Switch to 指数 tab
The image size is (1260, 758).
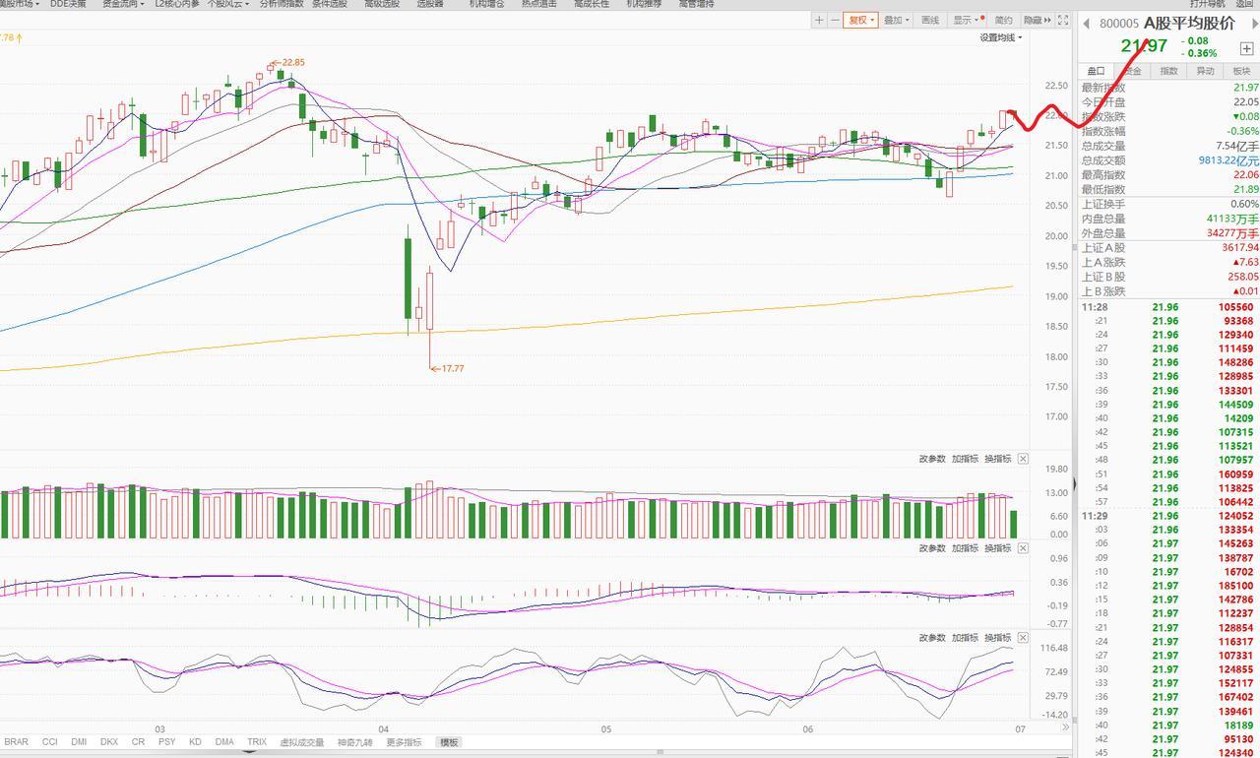click(1168, 71)
